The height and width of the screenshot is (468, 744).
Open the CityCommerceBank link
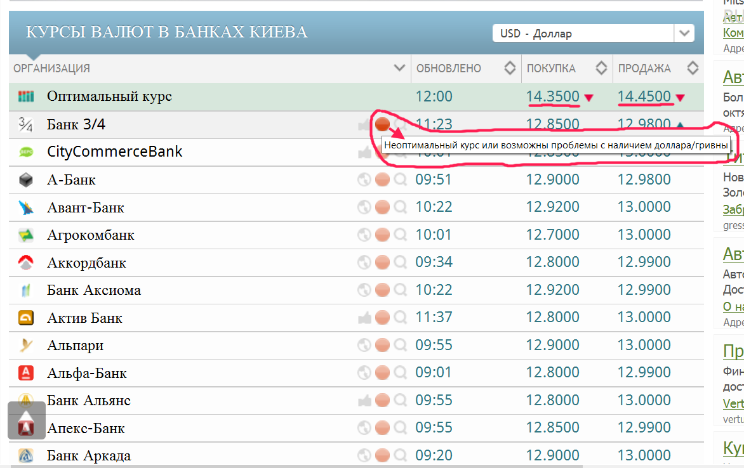[114, 152]
